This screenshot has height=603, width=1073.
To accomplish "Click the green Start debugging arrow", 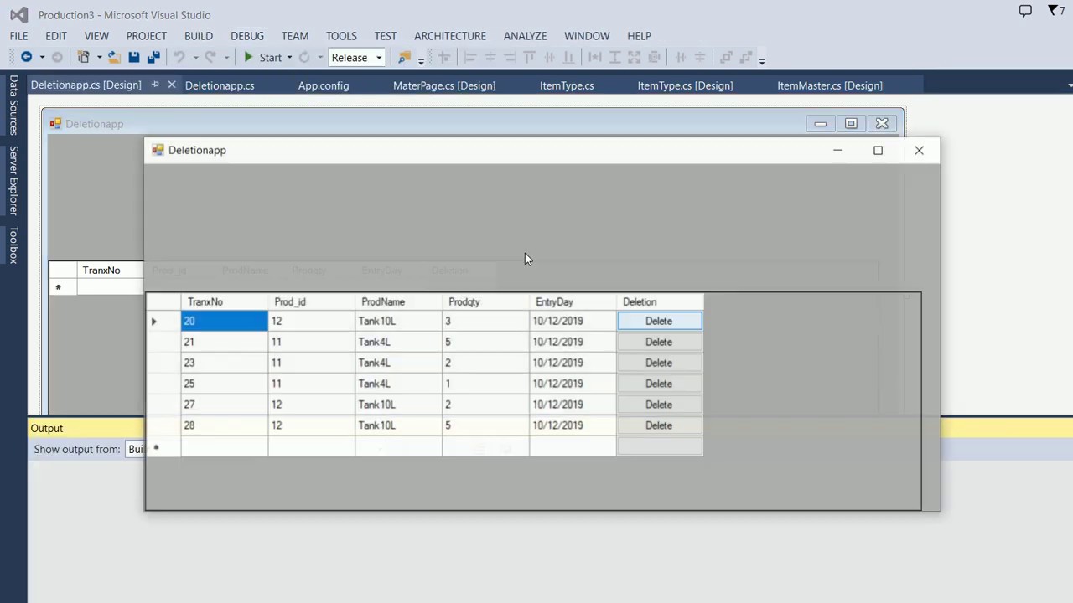I will (248, 57).
